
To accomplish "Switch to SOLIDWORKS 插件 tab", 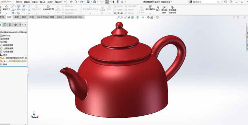I will (45, 17).
